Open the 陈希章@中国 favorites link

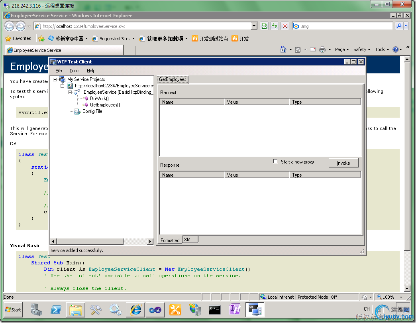68,39
